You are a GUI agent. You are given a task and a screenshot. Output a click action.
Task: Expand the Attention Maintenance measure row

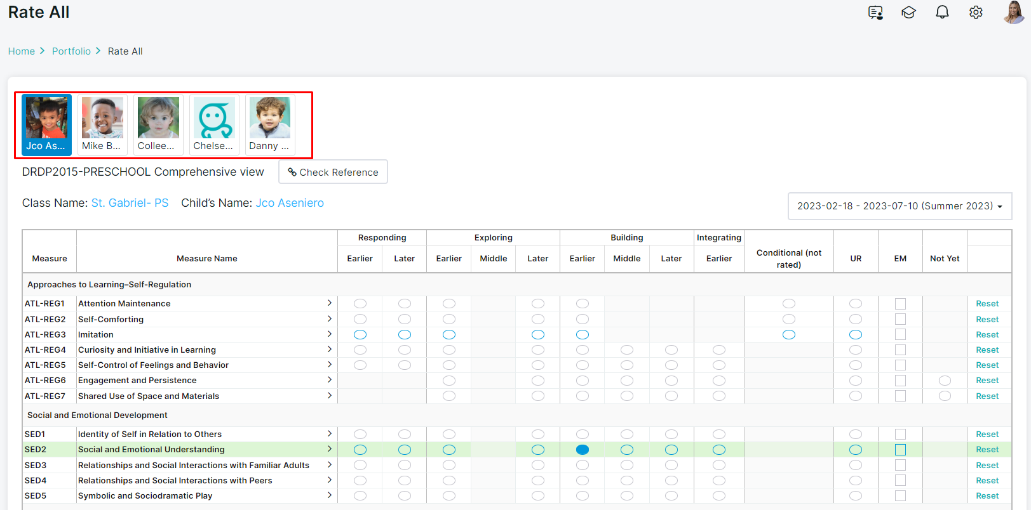tap(329, 303)
